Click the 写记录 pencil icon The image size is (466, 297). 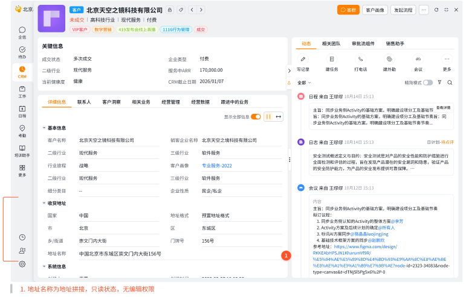point(303,59)
